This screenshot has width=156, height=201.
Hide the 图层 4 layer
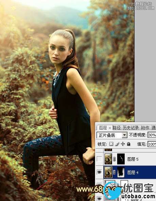(x=99, y=172)
